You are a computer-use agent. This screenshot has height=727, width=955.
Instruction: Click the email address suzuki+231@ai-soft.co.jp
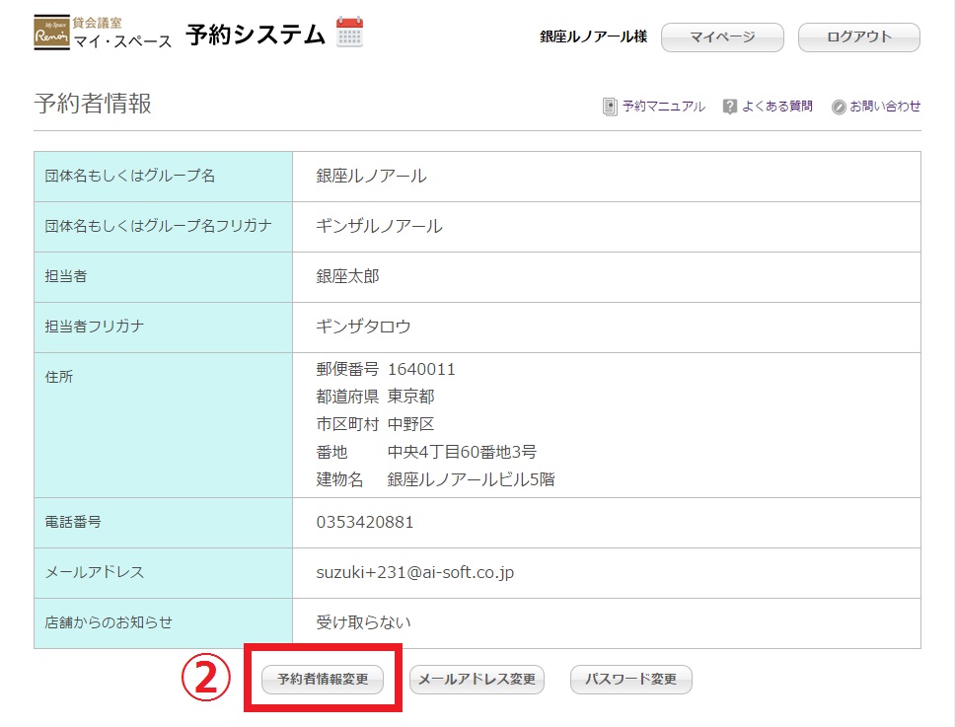414,572
